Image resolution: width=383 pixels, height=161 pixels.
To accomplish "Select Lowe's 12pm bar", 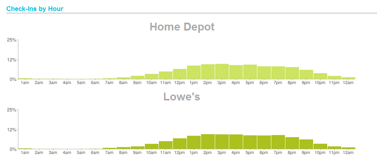I will coord(180,144).
